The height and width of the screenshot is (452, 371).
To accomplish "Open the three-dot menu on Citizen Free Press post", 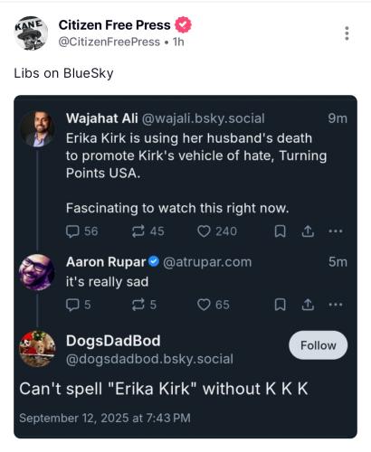I will coord(347,33).
